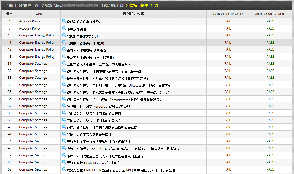Screen dimensions: 294x174
Task: Open magnifier icon for Kerberos encryption policy
Action: pyautogui.click(x=64, y=106)
